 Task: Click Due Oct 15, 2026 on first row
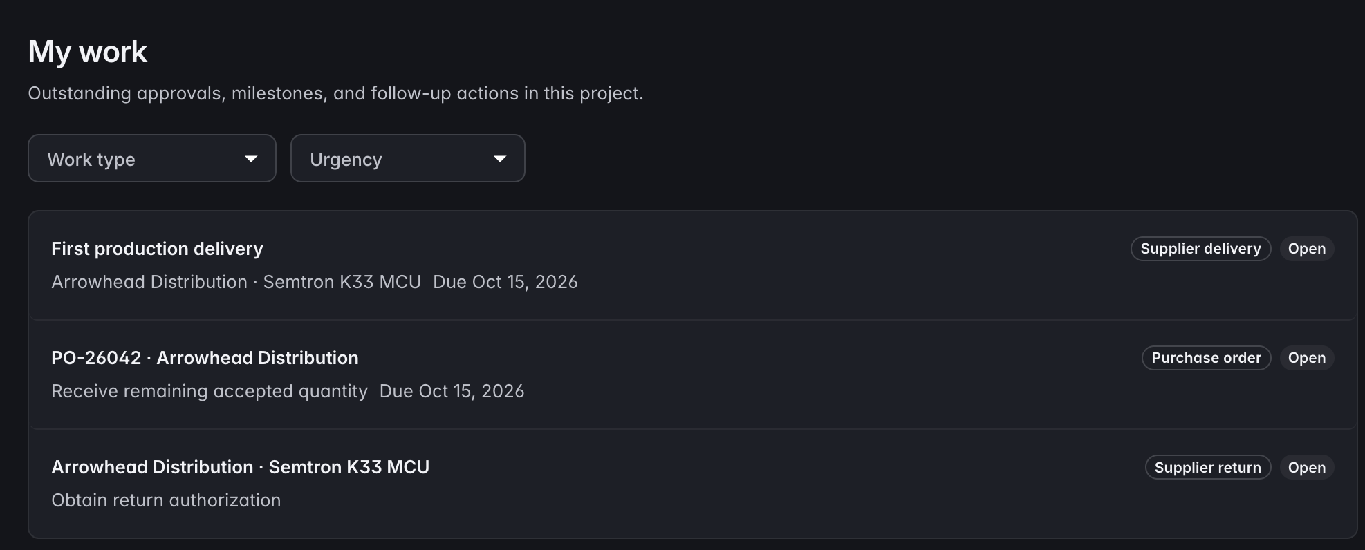click(505, 282)
